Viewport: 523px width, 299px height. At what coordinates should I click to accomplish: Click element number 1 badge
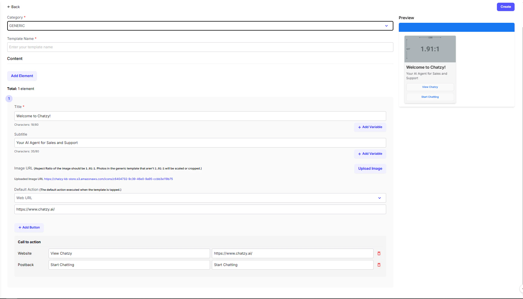click(x=9, y=99)
